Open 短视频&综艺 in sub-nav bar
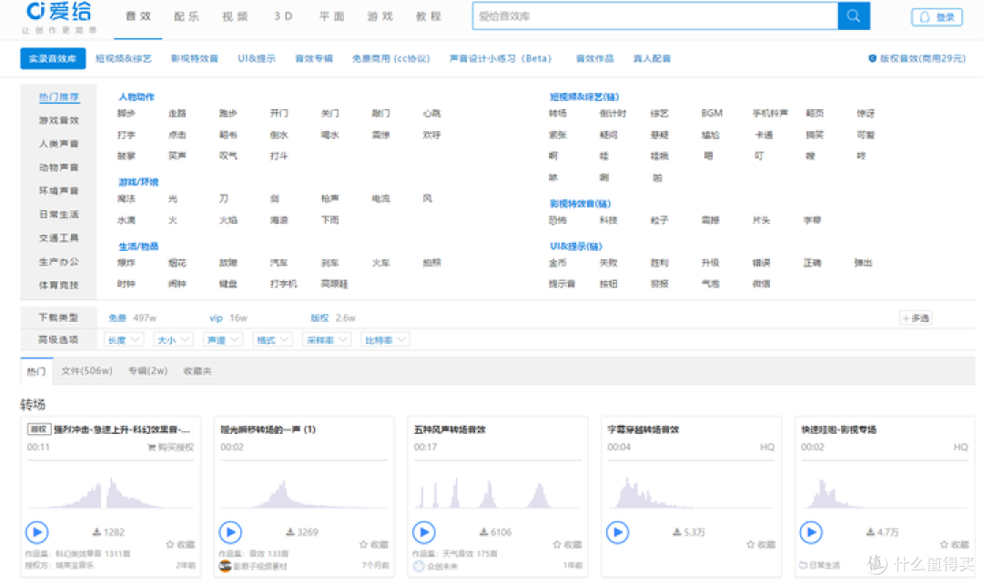The image size is (983, 584). pos(124,58)
